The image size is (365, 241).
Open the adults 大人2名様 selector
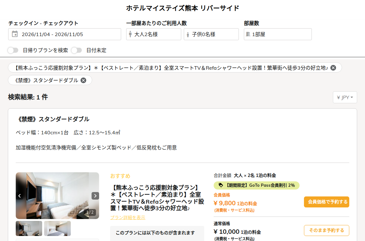[154, 34]
